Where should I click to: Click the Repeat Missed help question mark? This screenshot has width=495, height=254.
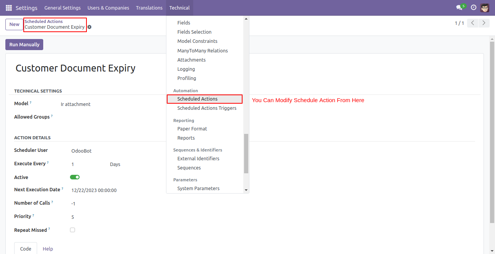pyautogui.click(x=49, y=229)
